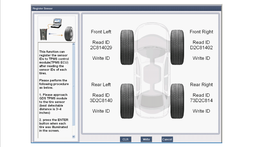Click the Rear Left label
This screenshot has height=147, width=253.
(x=101, y=85)
